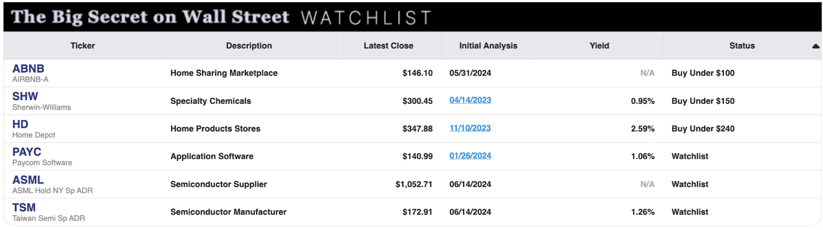
Task: Open the ABNB ticker link
Action: pyautogui.click(x=28, y=69)
